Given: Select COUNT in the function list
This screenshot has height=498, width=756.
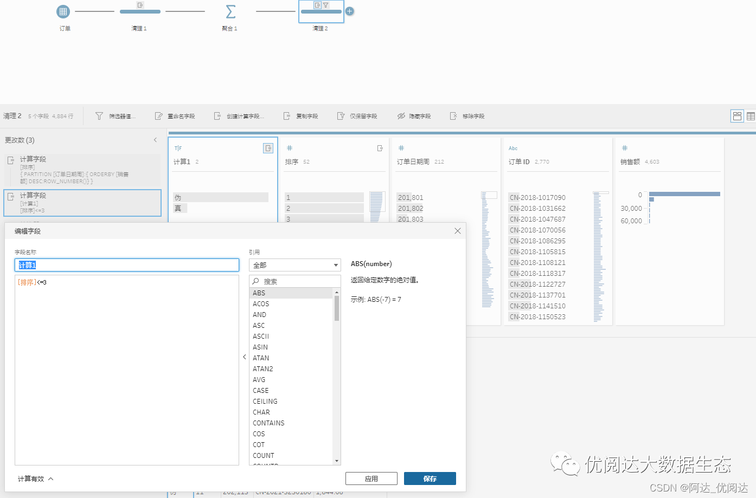Looking at the screenshot, I should coord(291,455).
